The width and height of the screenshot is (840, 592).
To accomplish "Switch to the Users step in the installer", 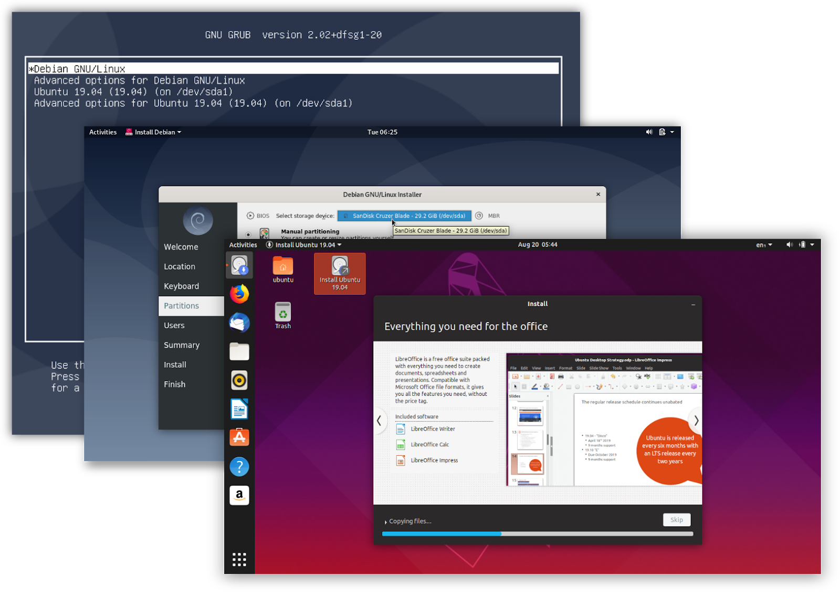I will pyautogui.click(x=174, y=325).
